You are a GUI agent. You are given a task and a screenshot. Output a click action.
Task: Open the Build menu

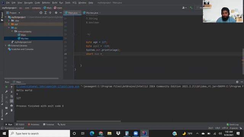coord(55,3)
